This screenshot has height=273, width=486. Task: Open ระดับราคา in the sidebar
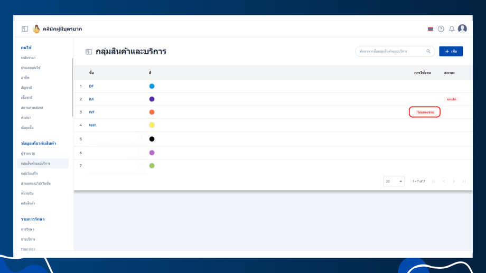click(28, 58)
